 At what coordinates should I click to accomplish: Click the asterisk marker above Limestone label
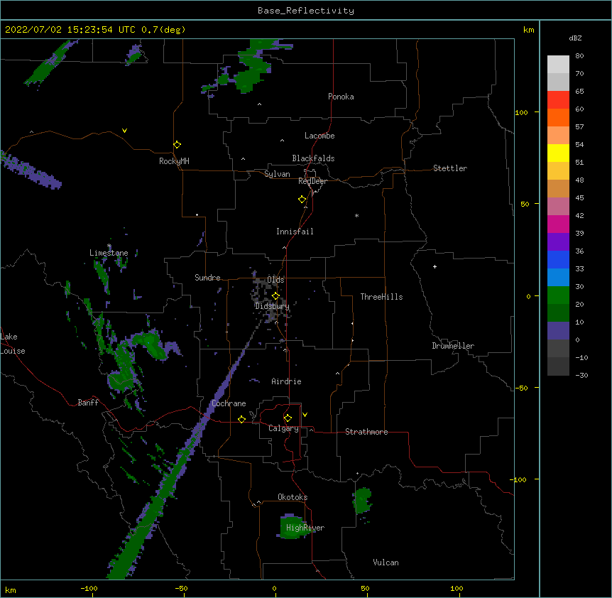click(x=109, y=246)
